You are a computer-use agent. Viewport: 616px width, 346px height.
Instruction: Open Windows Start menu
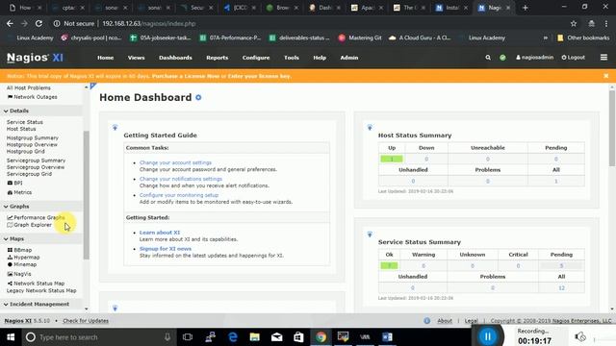tap(11, 337)
